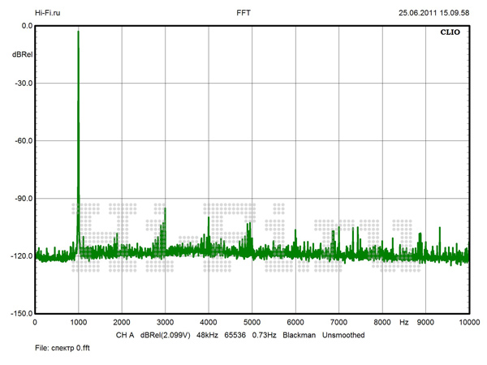Click the FFT title at the top

(x=243, y=13)
